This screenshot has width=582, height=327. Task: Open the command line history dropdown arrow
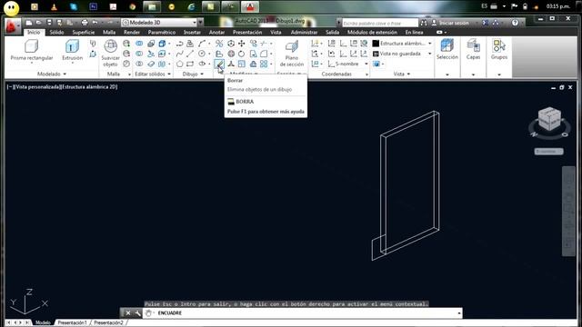(x=459, y=313)
